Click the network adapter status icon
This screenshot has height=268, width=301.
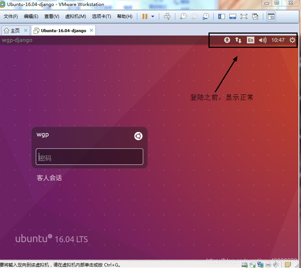[260, 265]
